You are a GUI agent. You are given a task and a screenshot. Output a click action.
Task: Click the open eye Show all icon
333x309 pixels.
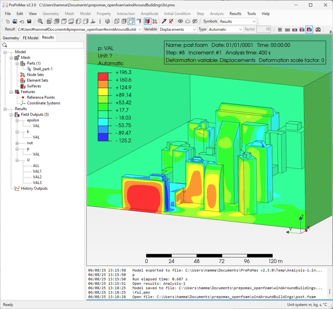tap(180, 21)
